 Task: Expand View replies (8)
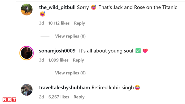coord(70,36)
